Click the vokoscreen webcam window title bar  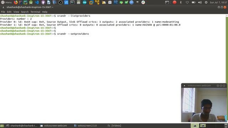coord(204,85)
